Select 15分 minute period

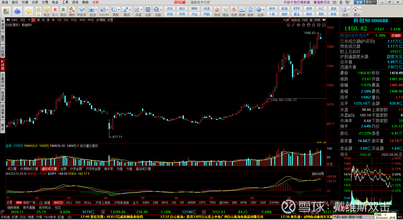pos(74,20)
